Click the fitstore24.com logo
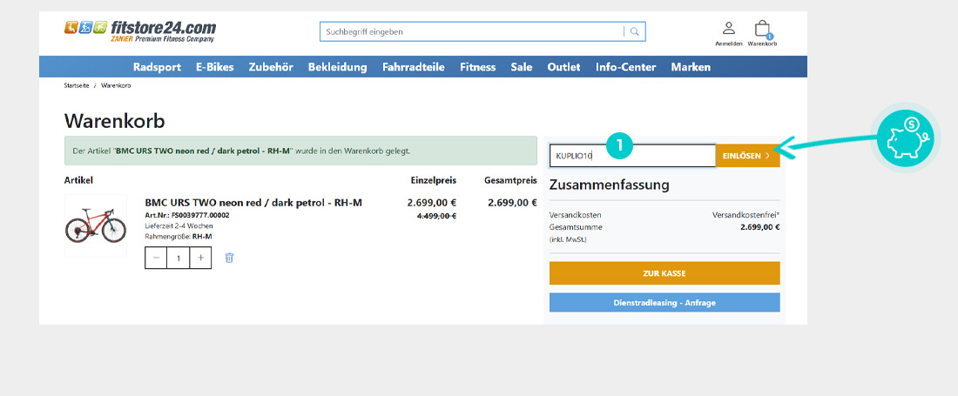Screen dimensions: 958x396 pyautogui.click(x=140, y=31)
